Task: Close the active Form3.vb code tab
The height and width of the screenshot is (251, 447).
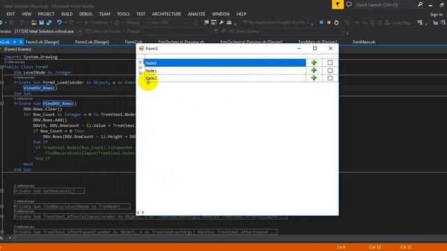Action: [20, 42]
